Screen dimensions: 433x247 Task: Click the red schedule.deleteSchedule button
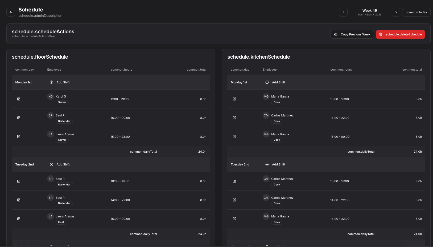click(x=400, y=34)
